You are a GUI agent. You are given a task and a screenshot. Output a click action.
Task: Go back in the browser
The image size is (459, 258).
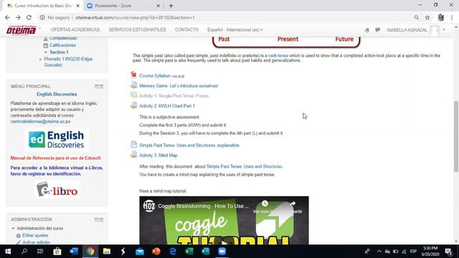(7, 17)
